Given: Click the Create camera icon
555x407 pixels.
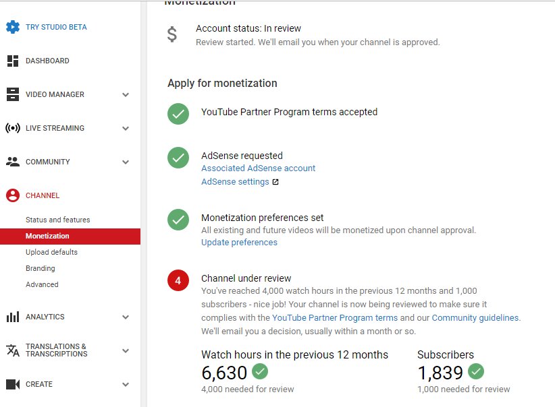Looking at the screenshot, I should pyautogui.click(x=13, y=384).
